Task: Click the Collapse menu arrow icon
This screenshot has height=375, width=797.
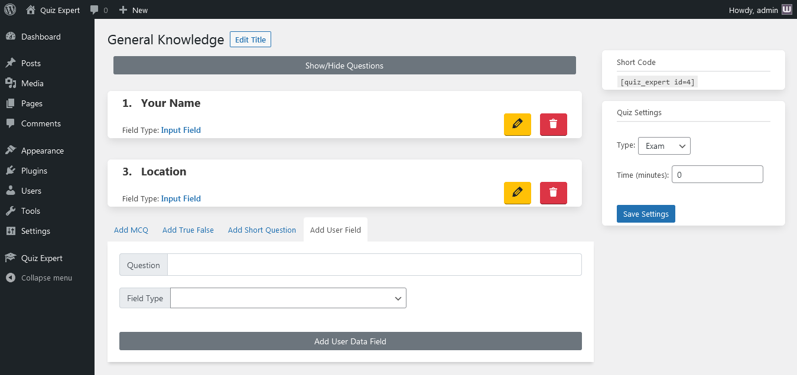Action: [x=11, y=278]
